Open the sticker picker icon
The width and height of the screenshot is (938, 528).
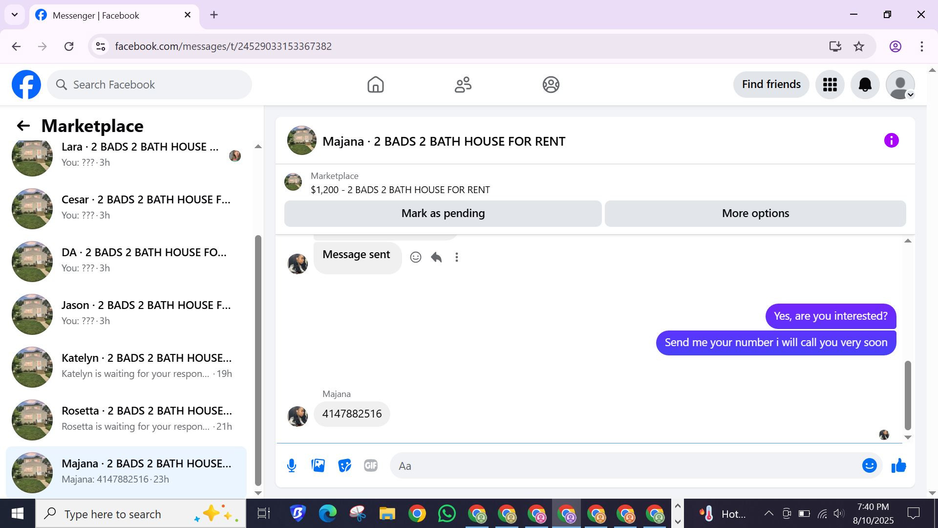pos(344,465)
